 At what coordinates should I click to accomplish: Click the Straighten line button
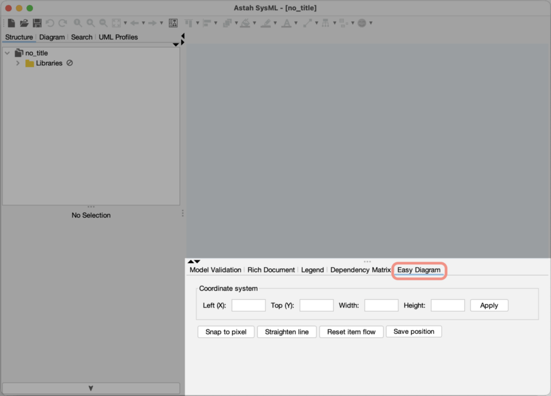coord(287,332)
